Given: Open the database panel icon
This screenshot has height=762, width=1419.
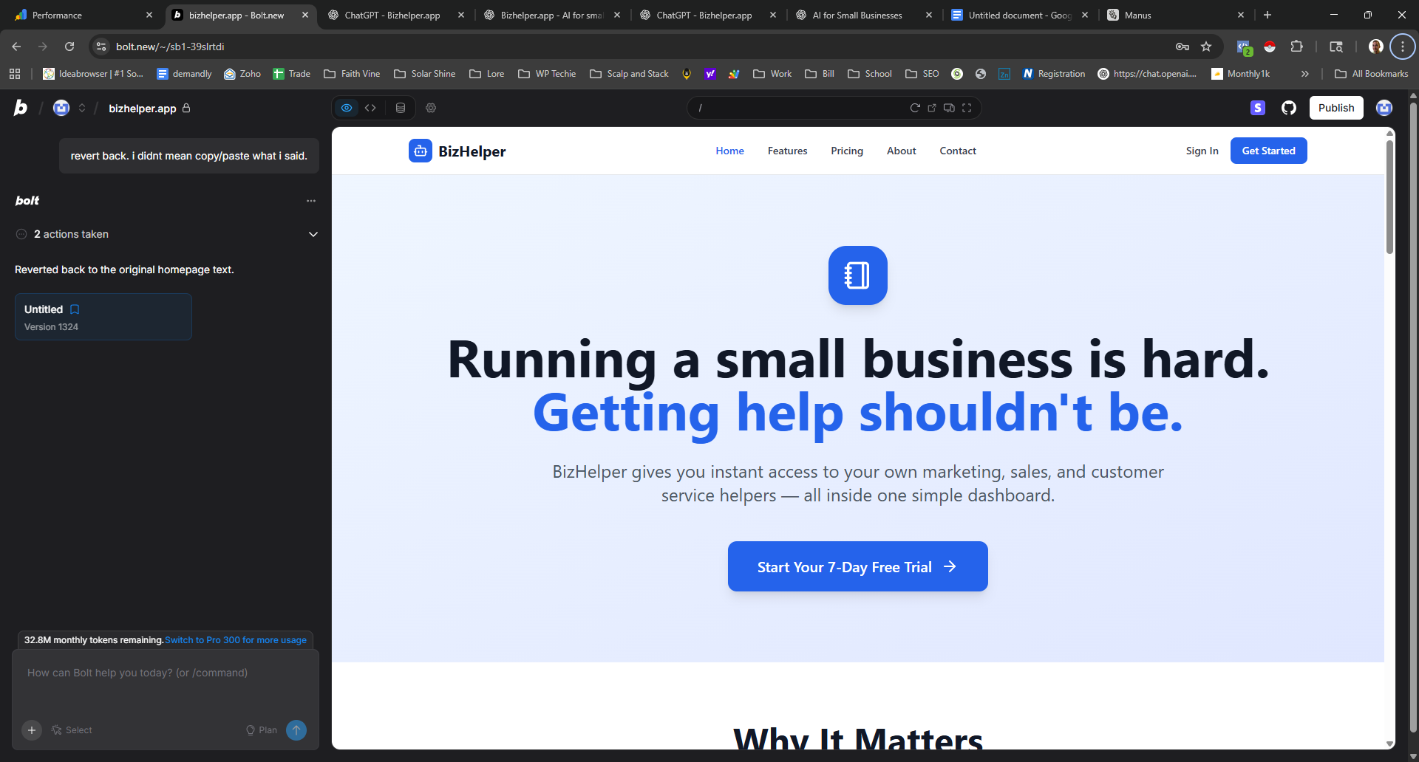Looking at the screenshot, I should [401, 108].
